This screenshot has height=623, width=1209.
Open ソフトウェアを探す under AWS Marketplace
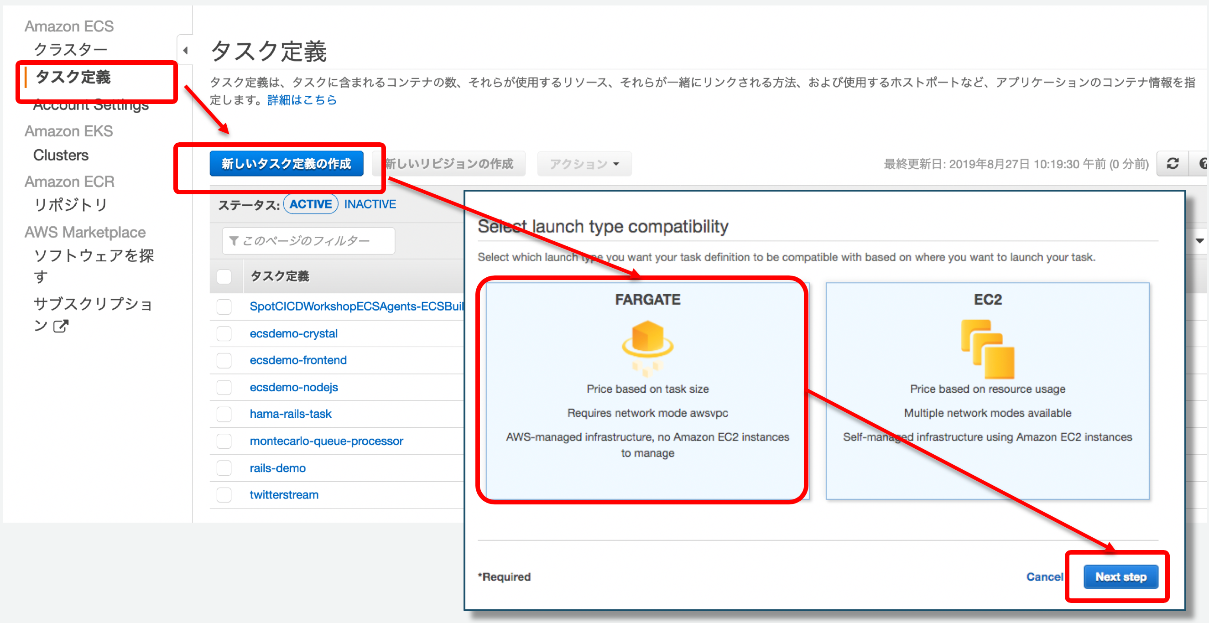point(94,265)
